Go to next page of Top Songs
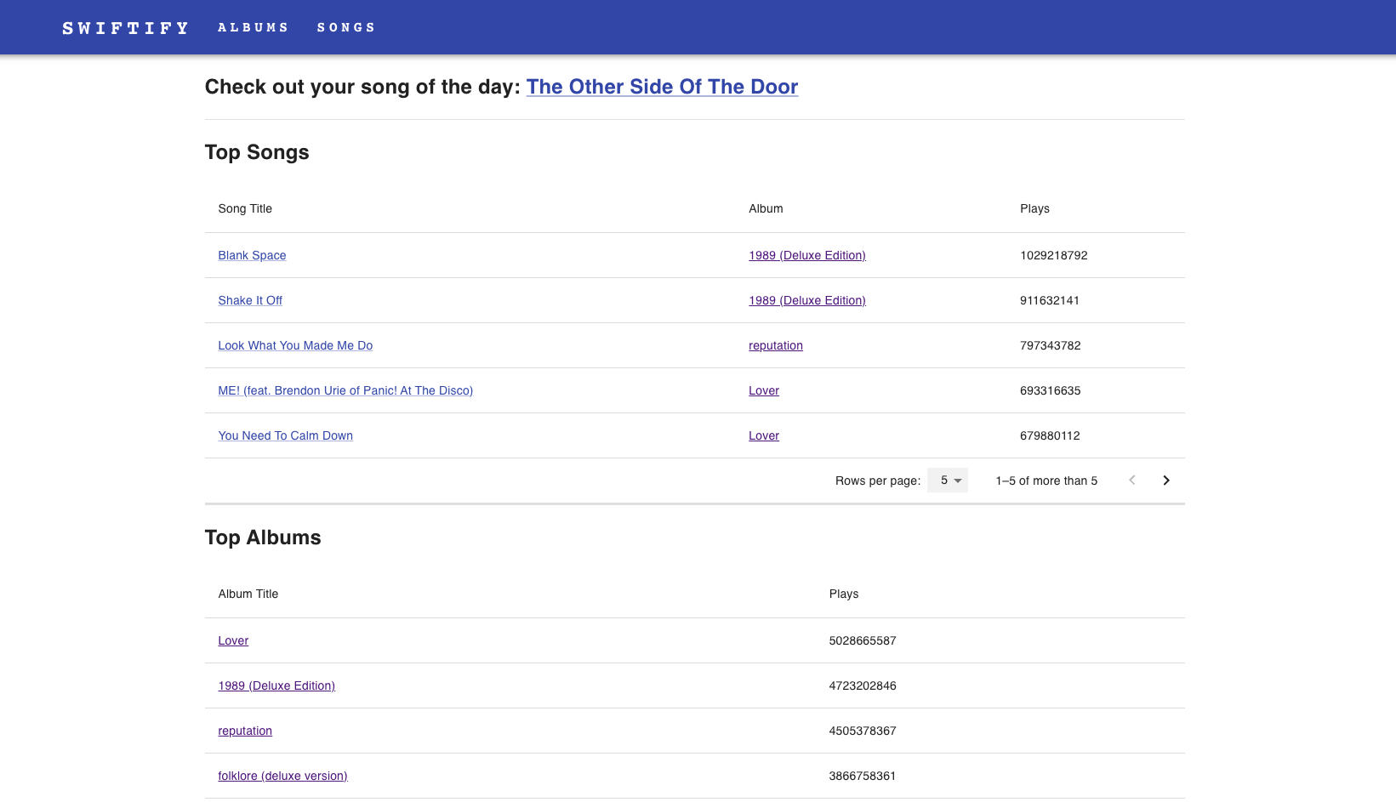1396x802 pixels. coord(1165,480)
